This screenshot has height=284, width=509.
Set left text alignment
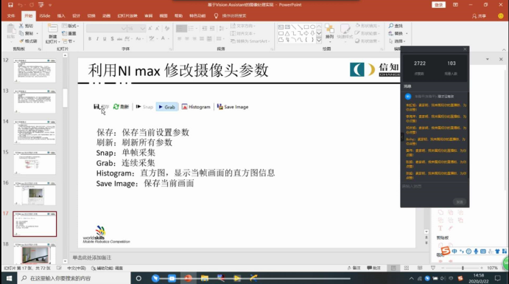[x=179, y=38]
